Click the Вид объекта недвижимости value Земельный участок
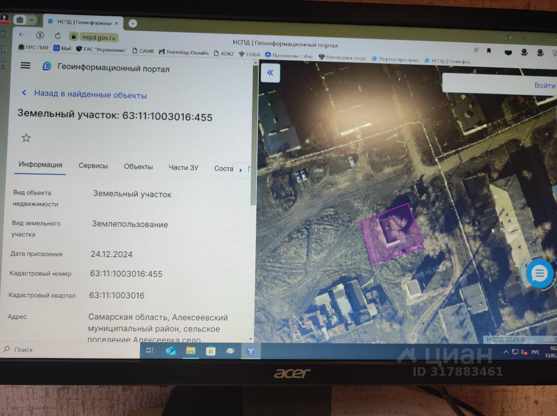The image size is (557, 416). pyautogui.click(x=132, y=195)
